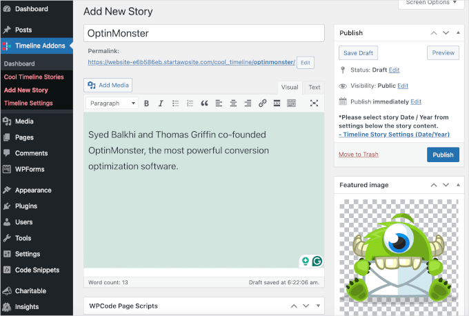This screenshot has width=469, height=316.
Task: Align text center
Action: pyautogui.click(x=233, y=103)
